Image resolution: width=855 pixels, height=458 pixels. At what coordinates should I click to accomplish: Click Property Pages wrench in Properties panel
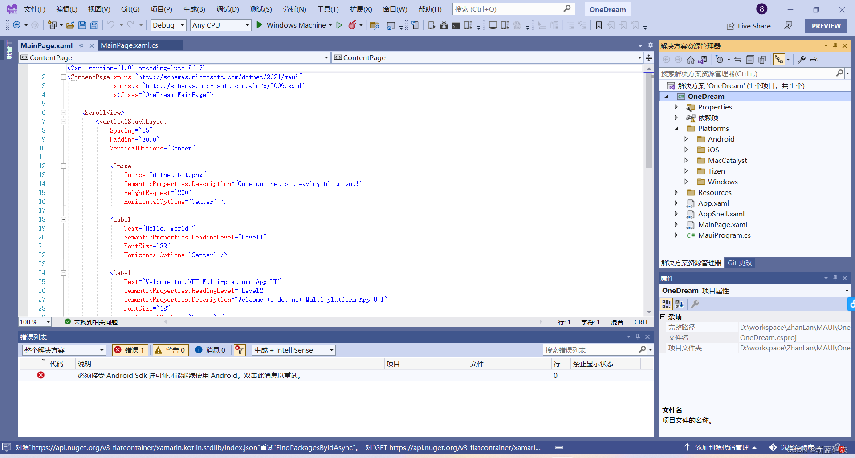(x=695, y=304)
